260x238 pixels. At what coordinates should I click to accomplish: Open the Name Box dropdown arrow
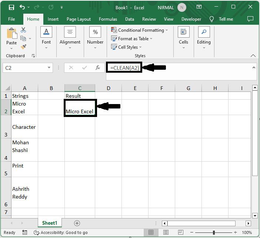[x=49, y=68]
